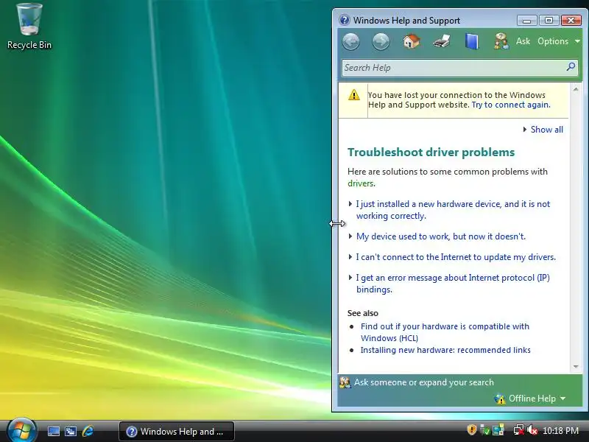Open 'Installing new hardware: recommended links'
The width and height of the screenshot is (589, 442).
click(445, 350)
